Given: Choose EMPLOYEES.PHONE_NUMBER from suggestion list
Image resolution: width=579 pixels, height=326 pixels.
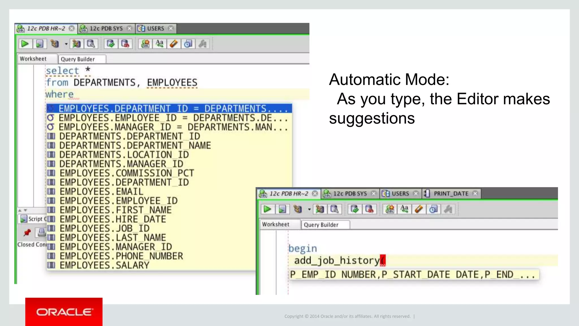Looking at the screenshot, I should click(151, 256).
